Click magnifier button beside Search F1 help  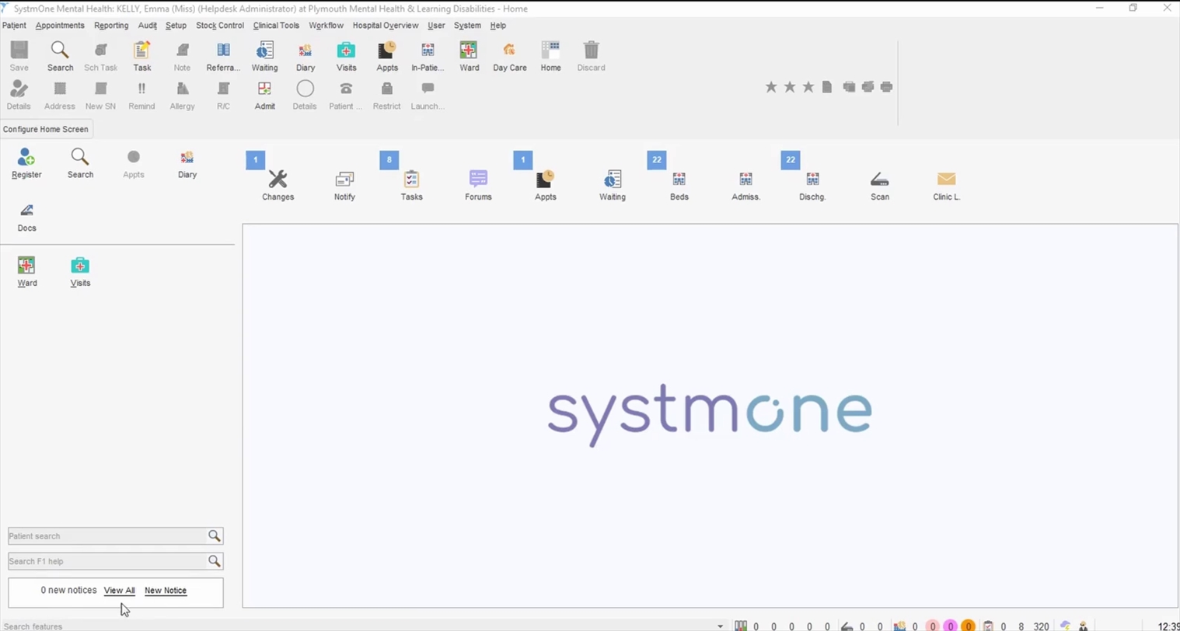[215, 561]
